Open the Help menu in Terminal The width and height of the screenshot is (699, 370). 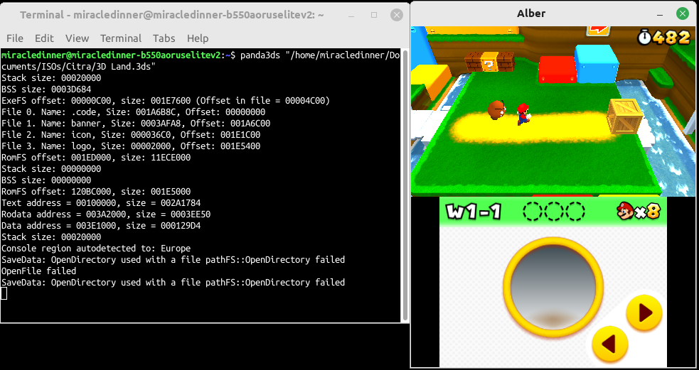click(198, 38)
